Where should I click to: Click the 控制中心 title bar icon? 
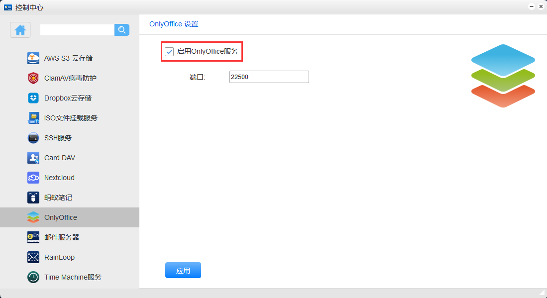8,7
